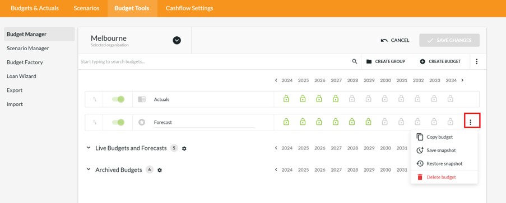Screen dimensions: 506x203
Task: Click the Actuals 2025 lock icon
Action: click(x=303, y=99)
